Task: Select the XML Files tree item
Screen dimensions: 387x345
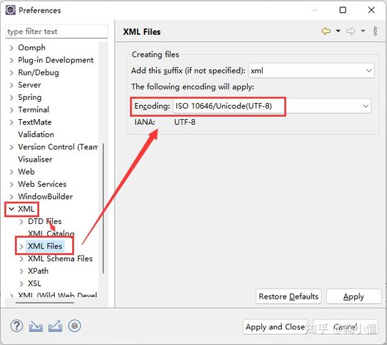Action: pyautogui.click(x=45, y=246)
